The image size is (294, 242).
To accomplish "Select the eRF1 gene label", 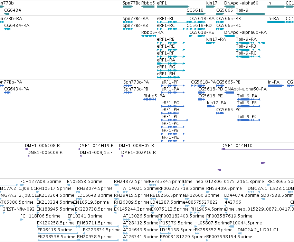I will (162, 3).
